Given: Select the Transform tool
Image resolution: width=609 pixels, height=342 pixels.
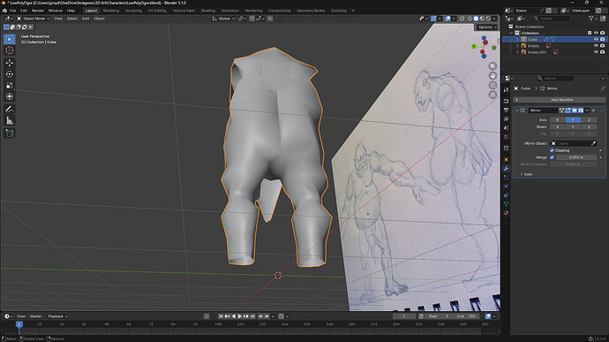Looking at the screenshot, I should [x=10, y=96].
